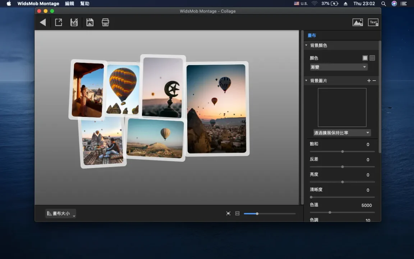This screenshot has width=414, height=259.
Task: Open the 漸變 gradient dropdown
Action: click(x=339, y=67)
